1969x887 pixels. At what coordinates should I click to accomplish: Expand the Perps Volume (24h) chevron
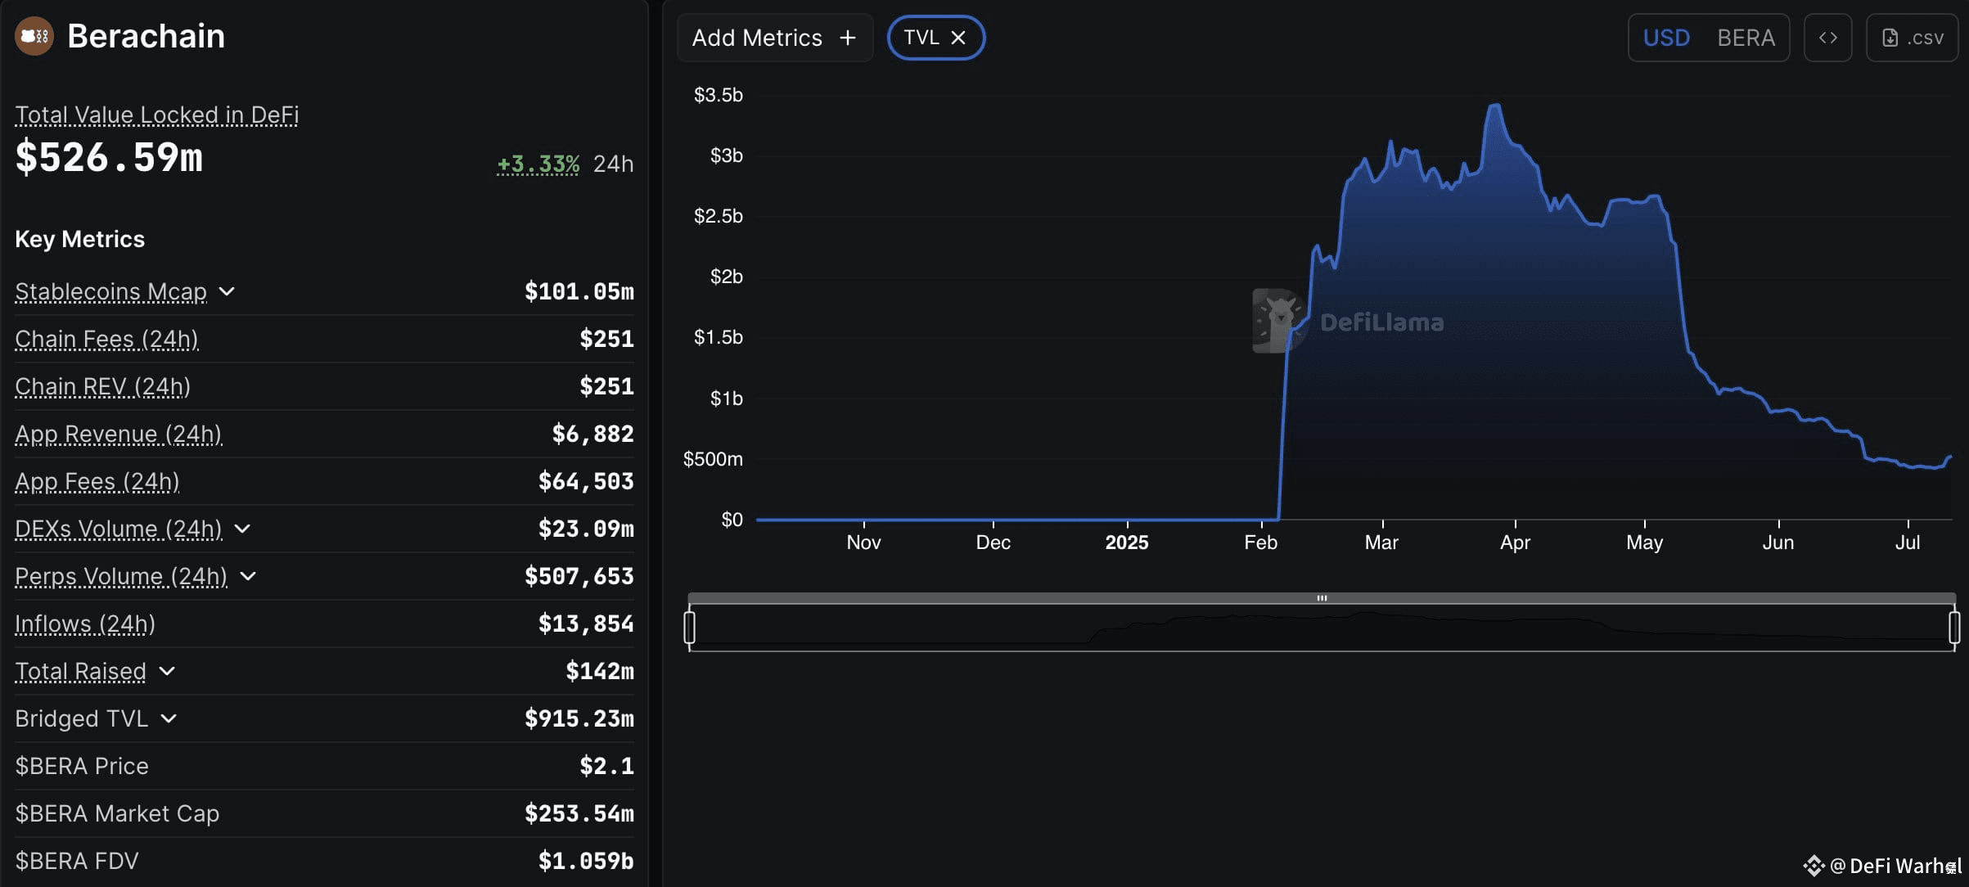click(x=248, y=576)
